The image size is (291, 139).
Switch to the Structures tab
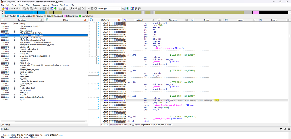[x=172, y=20]
